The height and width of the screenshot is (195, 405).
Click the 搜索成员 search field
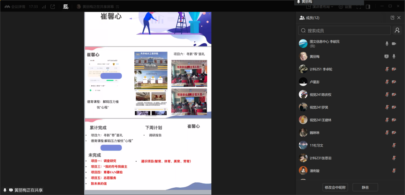(x=344, y=31)
